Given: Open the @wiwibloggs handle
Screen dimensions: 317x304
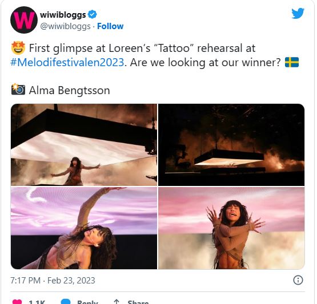Looking at the screenshot, I should point(65,26).
